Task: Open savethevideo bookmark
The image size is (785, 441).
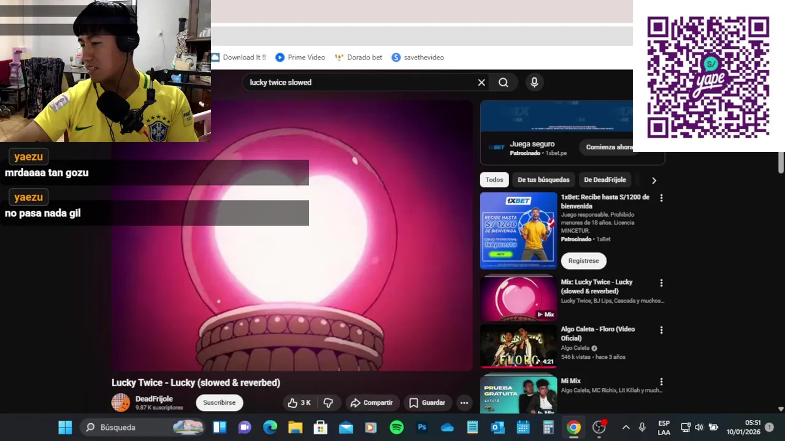Action: 418,58
